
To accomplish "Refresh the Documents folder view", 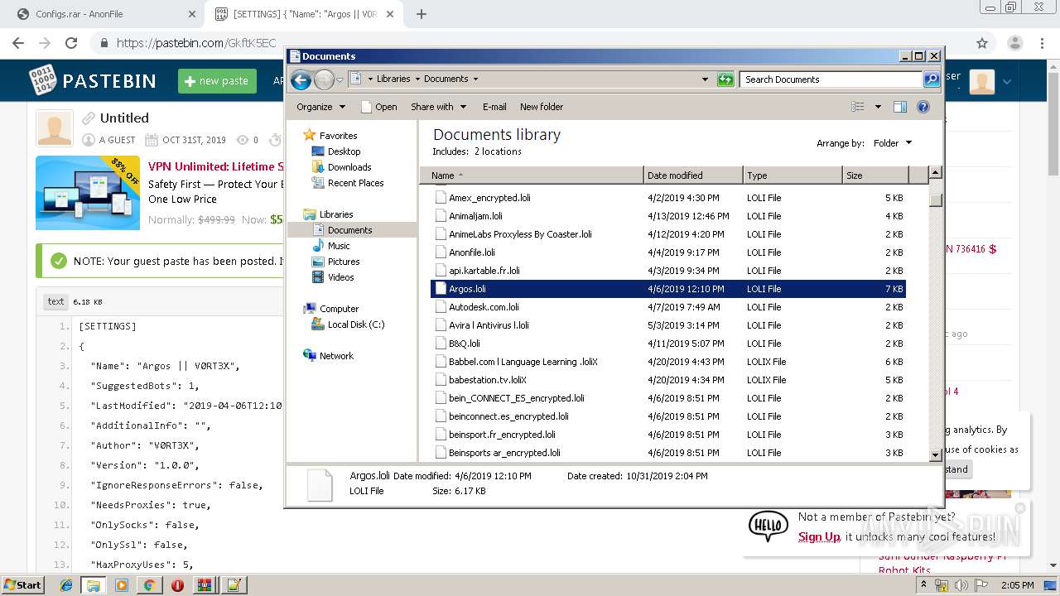I will coord(725,79).
